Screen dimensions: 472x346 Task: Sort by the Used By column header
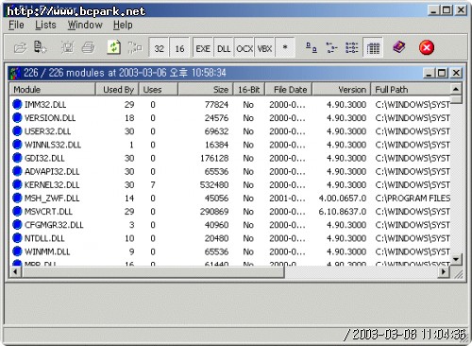[117, 90]
